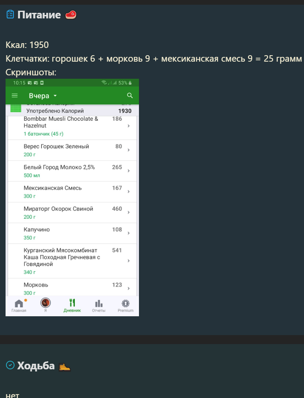
Task: Click the battery icon in phone status bar
Action: (130, 83)
